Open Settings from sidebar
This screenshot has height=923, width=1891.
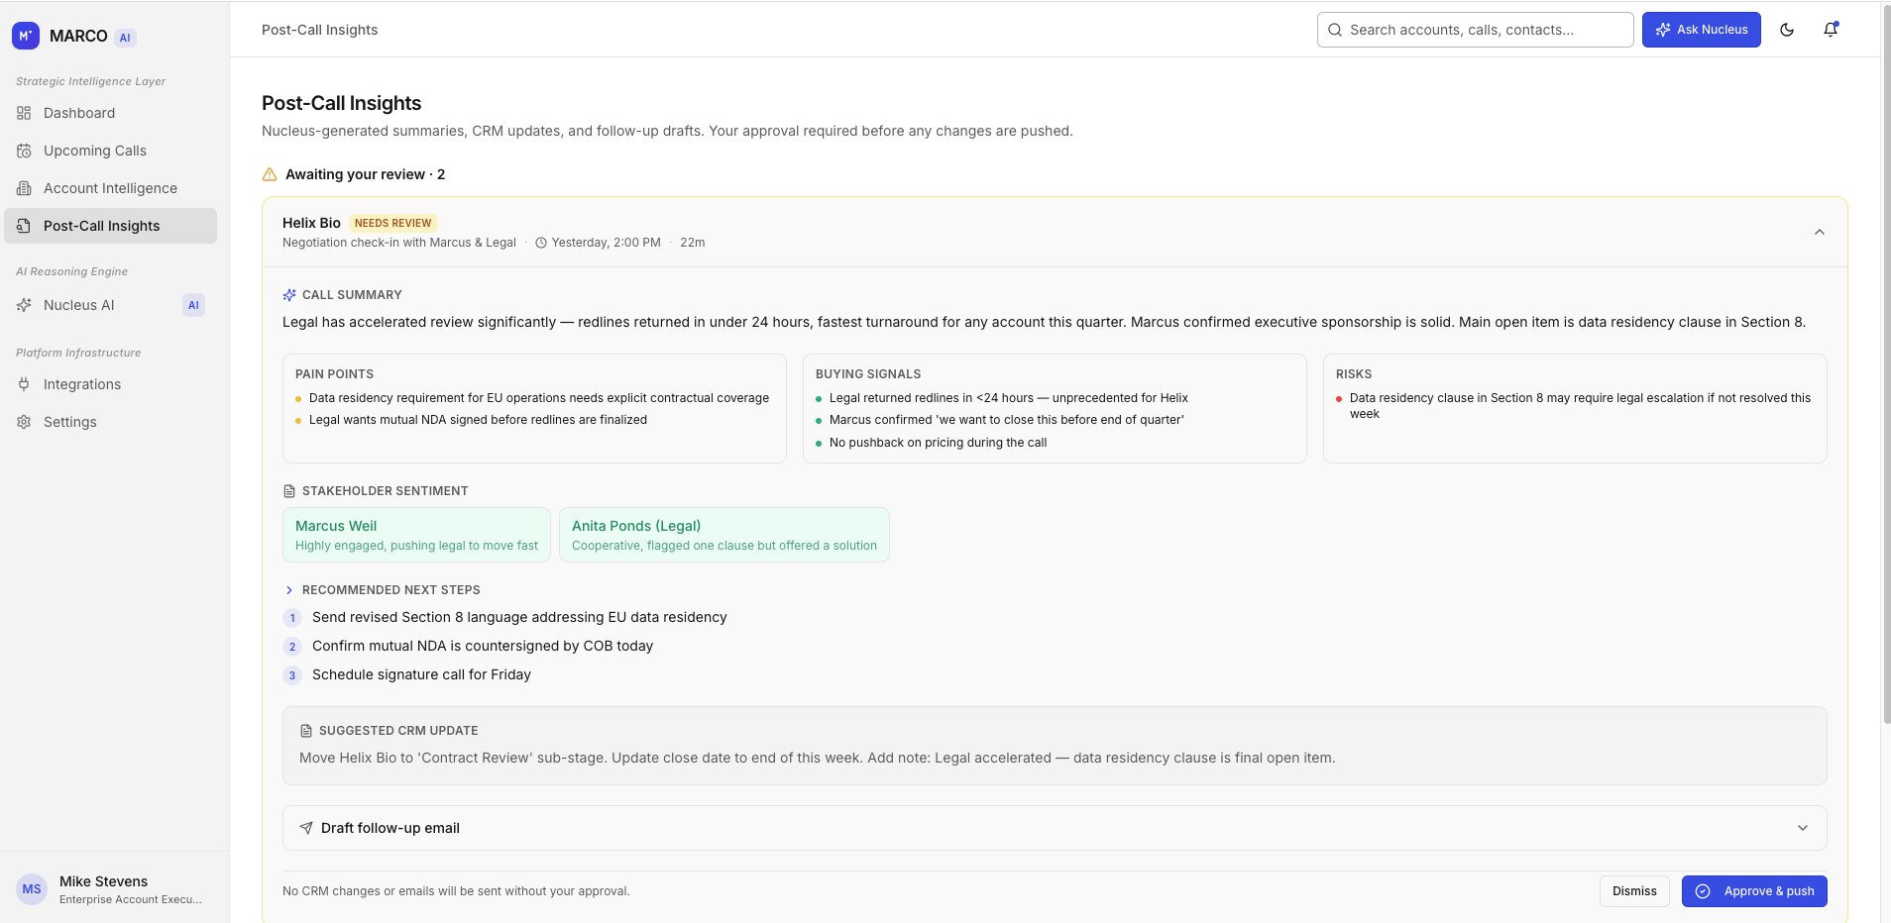pos(110,422)
